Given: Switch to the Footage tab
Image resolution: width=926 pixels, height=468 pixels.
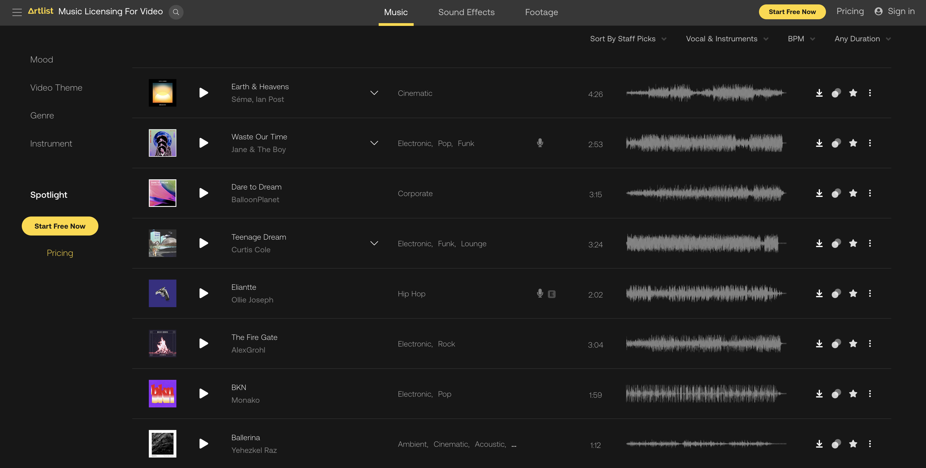Looking at the screenshot, I should click(541, 12).
